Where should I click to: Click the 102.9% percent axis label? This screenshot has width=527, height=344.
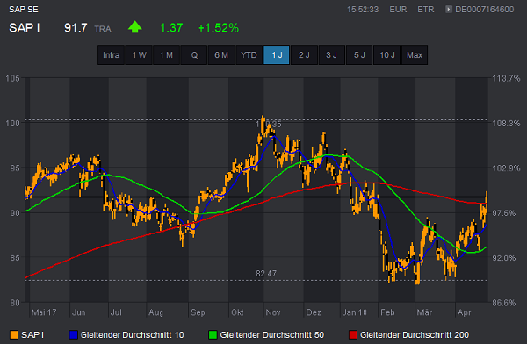pos(506,168)
